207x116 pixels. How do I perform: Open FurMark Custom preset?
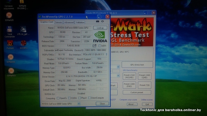click(137, 93)
